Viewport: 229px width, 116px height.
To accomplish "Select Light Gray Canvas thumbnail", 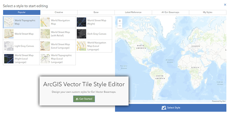I will pos(9,46).
